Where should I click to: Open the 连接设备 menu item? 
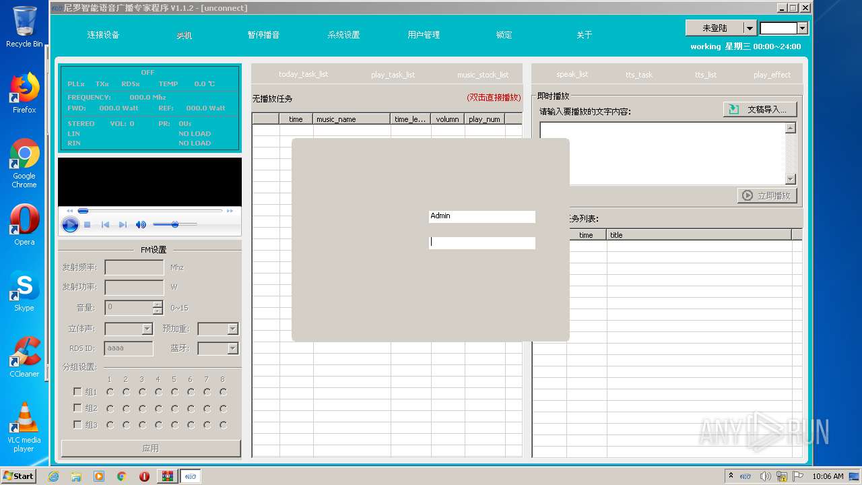103,35
